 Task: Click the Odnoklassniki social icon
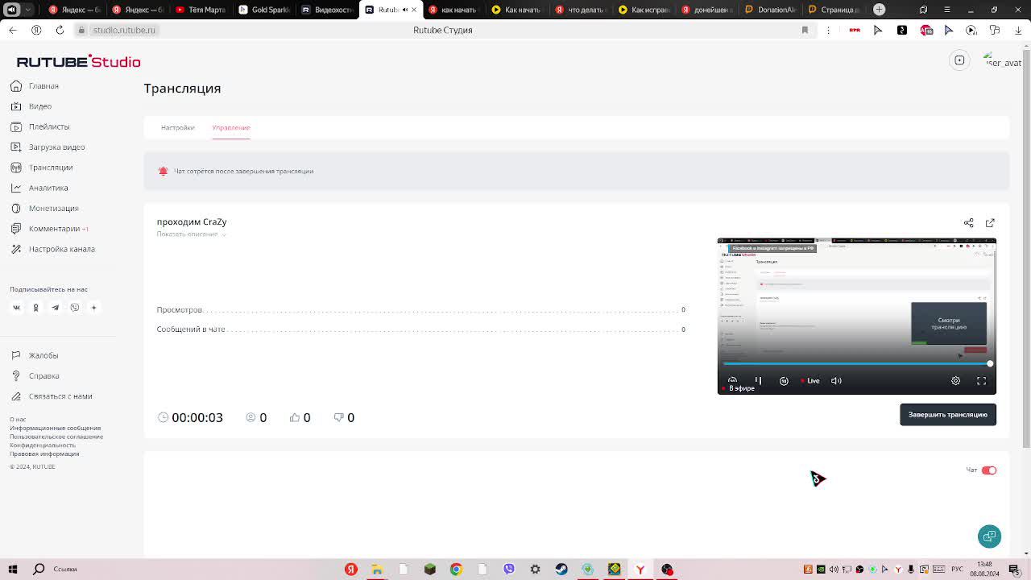35,307
